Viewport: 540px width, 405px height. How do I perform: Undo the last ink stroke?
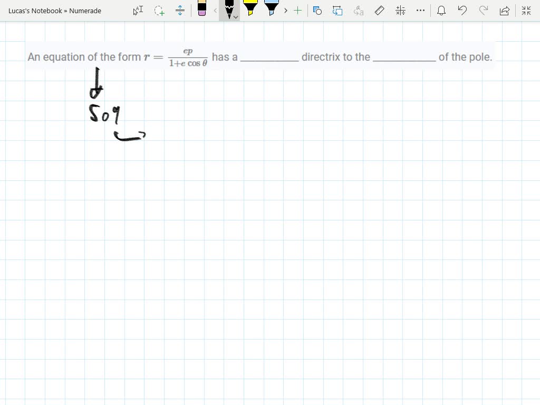click(x=462, y=11)
